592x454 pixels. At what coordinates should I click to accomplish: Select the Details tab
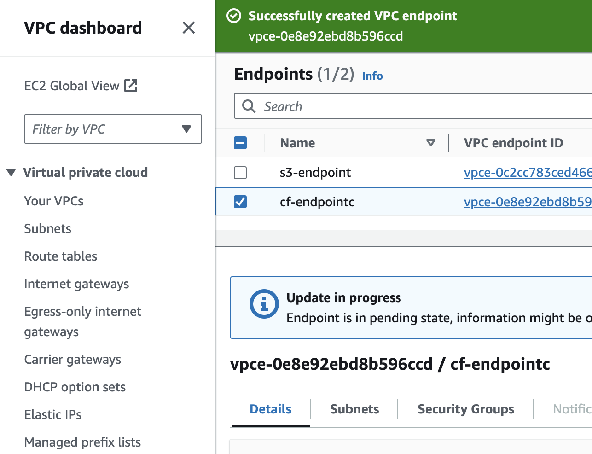coord(271,409)
